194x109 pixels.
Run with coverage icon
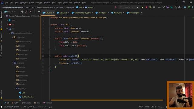pyautogui.click(x=150, y=7)
